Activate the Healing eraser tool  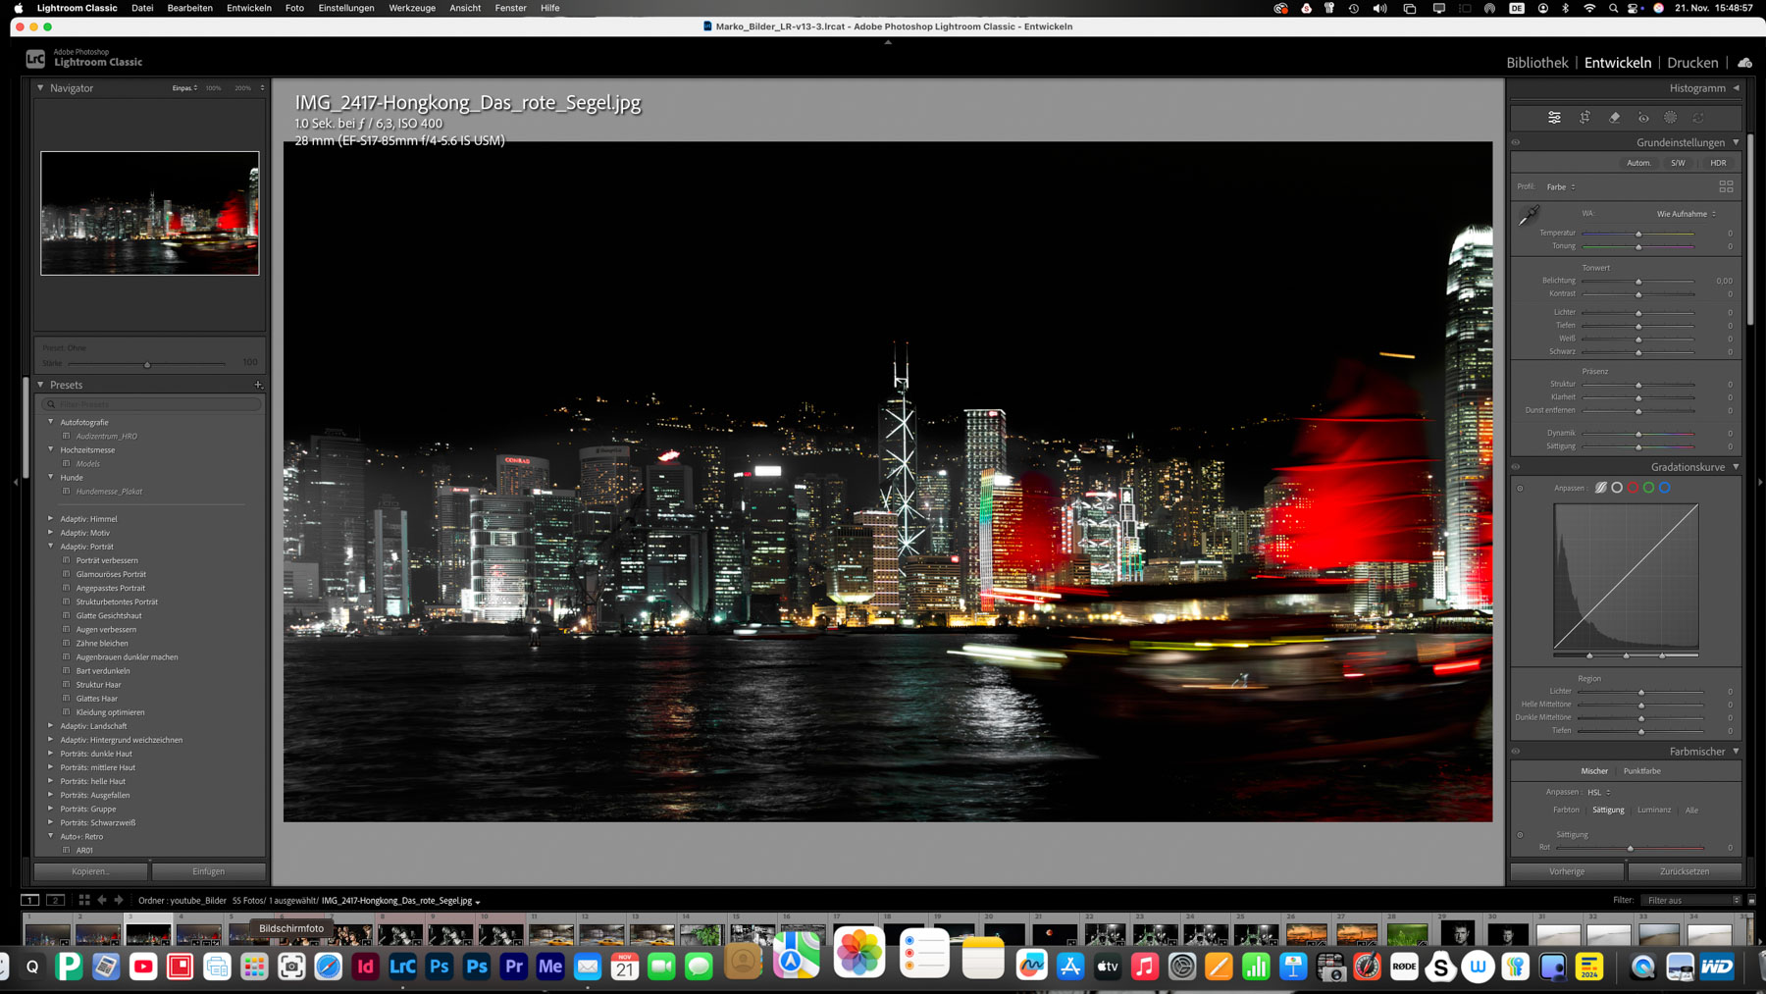tap(1614, 118)
